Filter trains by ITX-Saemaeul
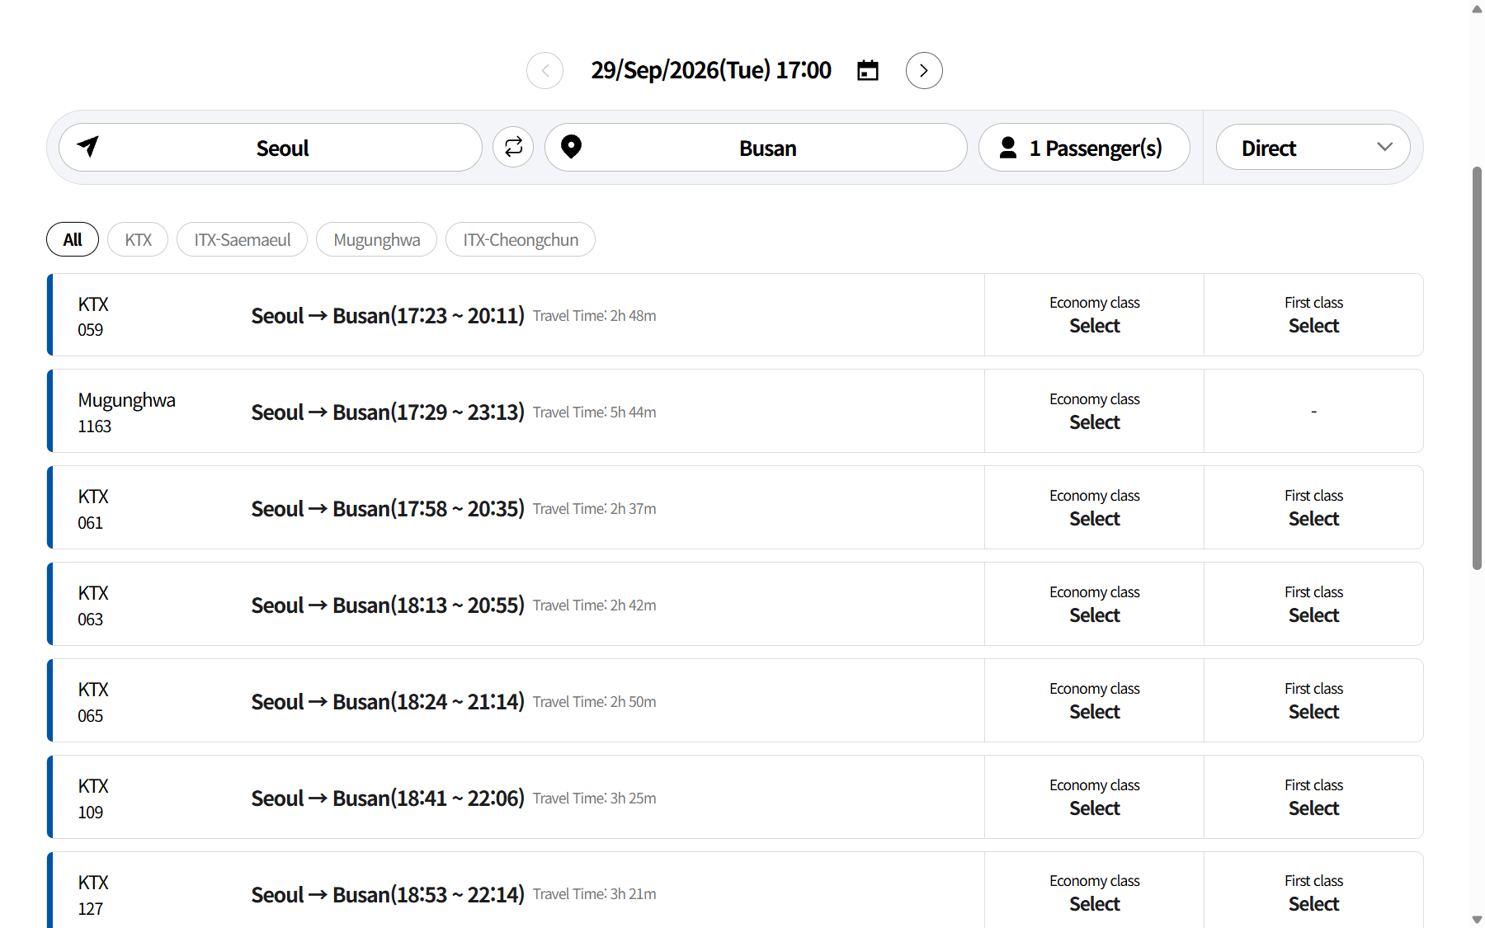This screenshot has height=928, width=1485. click(243, 240)
